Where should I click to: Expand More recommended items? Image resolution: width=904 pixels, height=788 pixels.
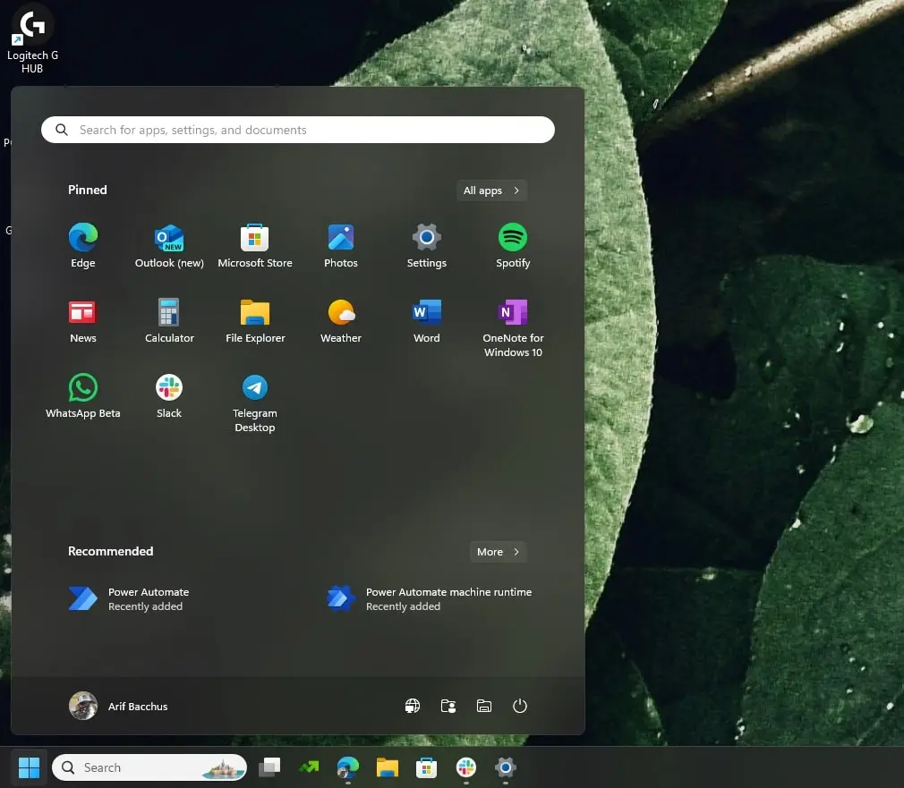pyautogui.click(x=498, y=552)
